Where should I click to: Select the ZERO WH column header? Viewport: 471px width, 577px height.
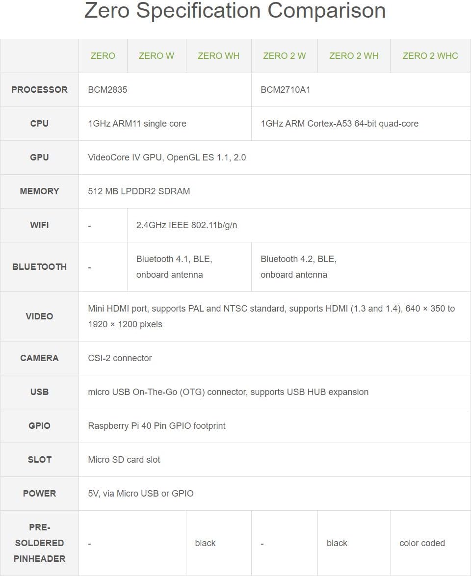click(218, 56)
